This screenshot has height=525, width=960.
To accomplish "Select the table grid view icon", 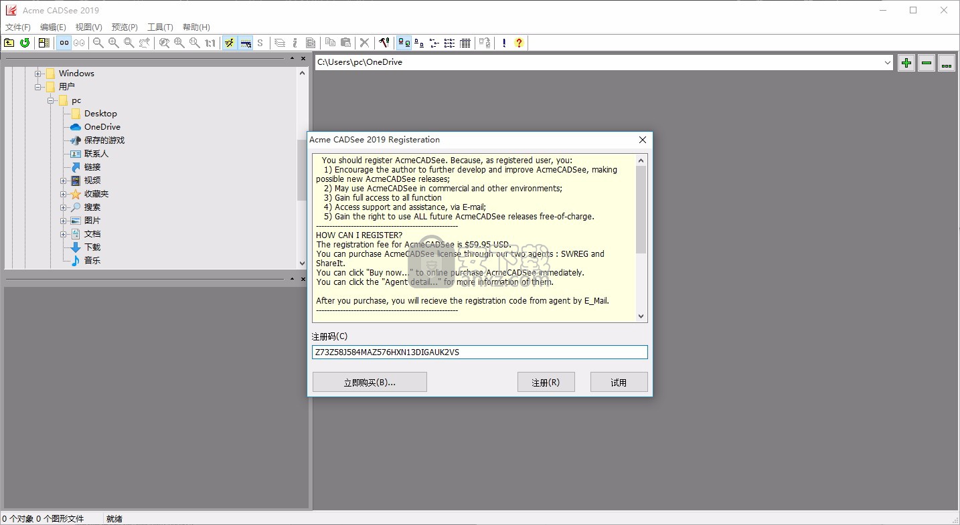I will point(465,43).
